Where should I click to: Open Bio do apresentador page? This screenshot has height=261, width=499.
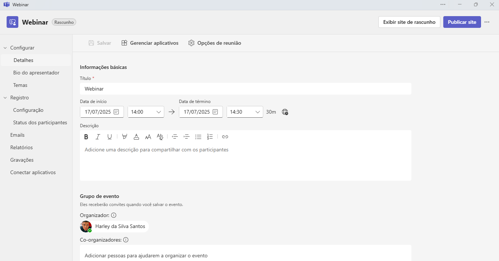coord(36,73)
